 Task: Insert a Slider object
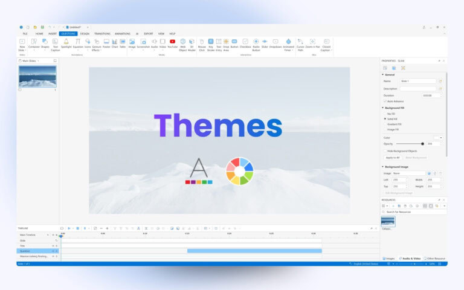[x=265, y=43]
